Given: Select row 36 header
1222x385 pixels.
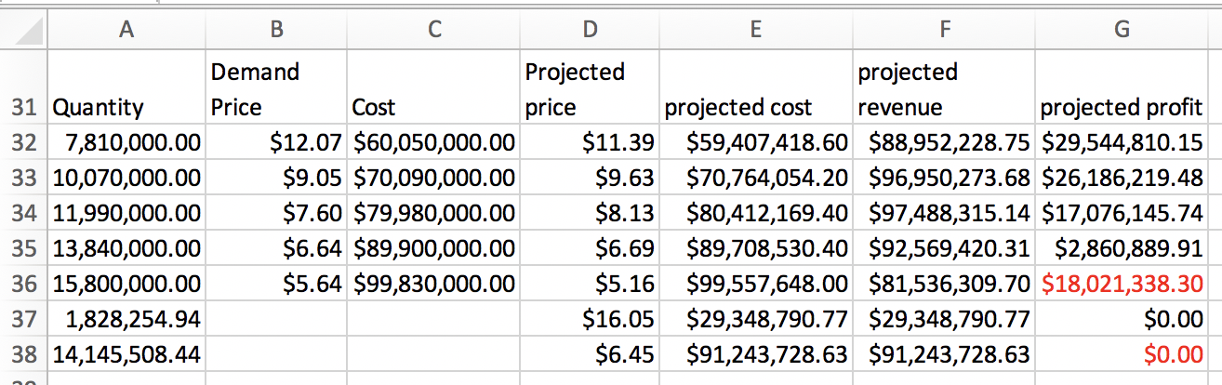Looking at the screenshot, I should pyautogui.click(x=23, y=285).
